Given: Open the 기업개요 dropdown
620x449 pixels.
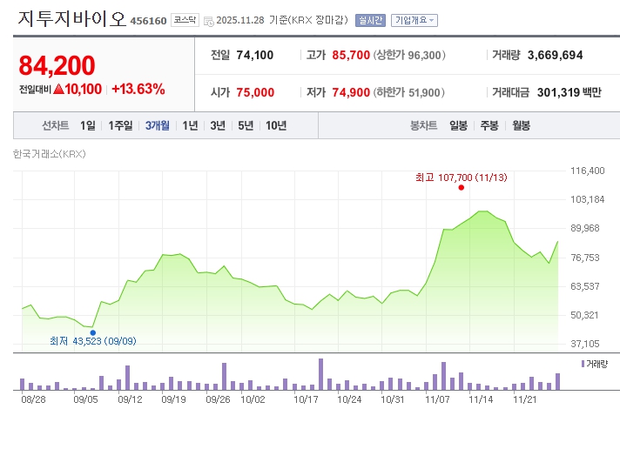Looking at the screenshot, I should (x=414, y=20).
